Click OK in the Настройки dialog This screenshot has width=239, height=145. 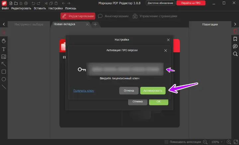159,102
